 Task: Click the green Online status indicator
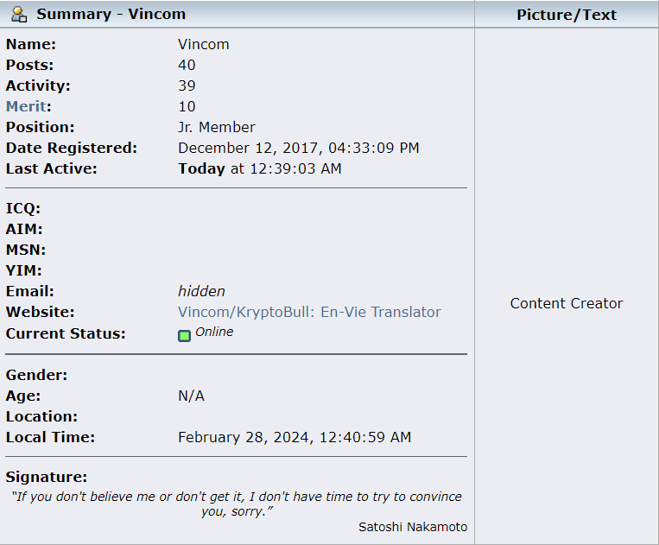click(184, 336)
